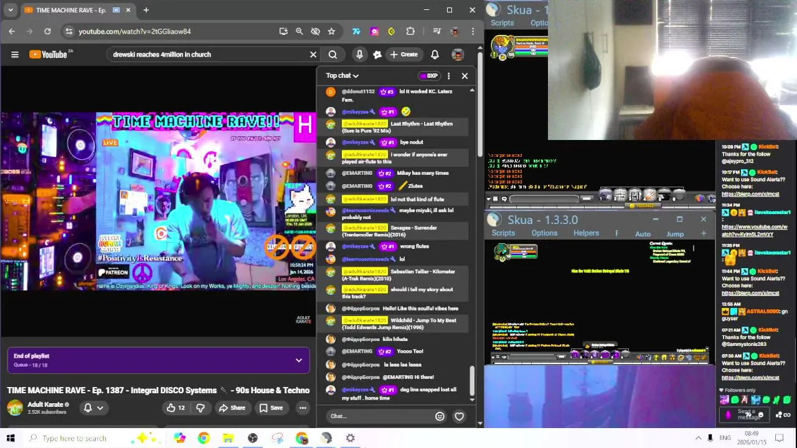Screen dimensions: 797x448
Task: Click the Chrome address bar URL
Action: tap(134, 31)
